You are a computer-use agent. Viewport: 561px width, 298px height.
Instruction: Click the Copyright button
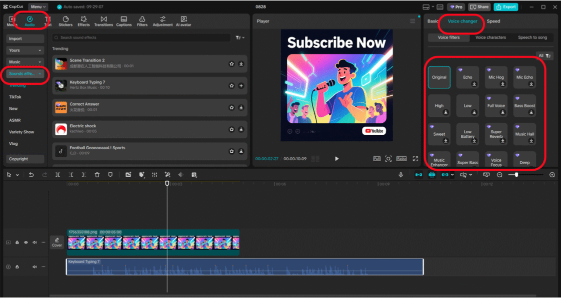coord(25,159)
